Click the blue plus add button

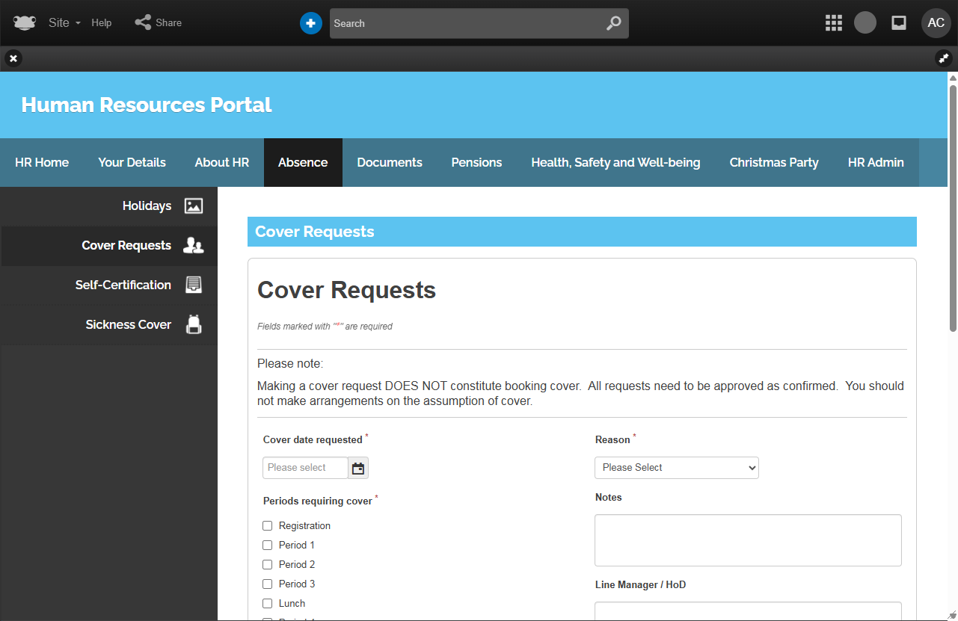coord(310,23)
